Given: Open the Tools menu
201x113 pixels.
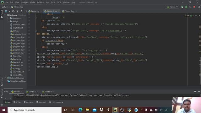Looking at the screenshot, I should coord(53,3).
